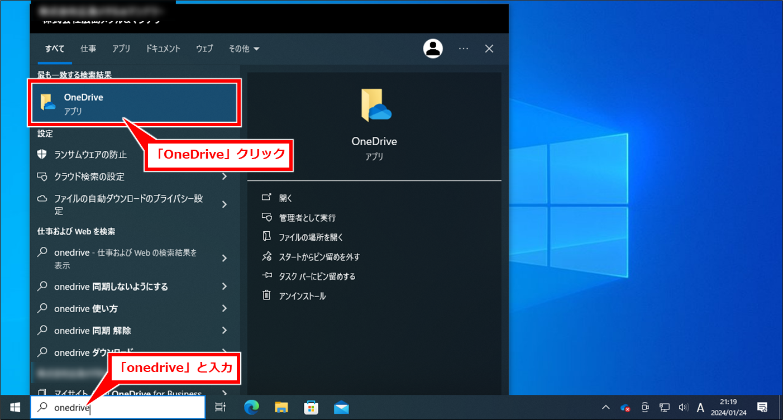Screen dimensions: 783x420
Task: Expand chevron for onedrive 同期しないようにする
Action: [x=225, y=286]
